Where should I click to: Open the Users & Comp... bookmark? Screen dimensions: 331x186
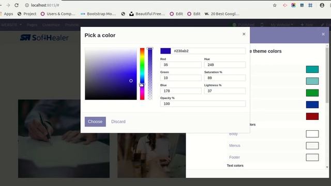(58, 14)
